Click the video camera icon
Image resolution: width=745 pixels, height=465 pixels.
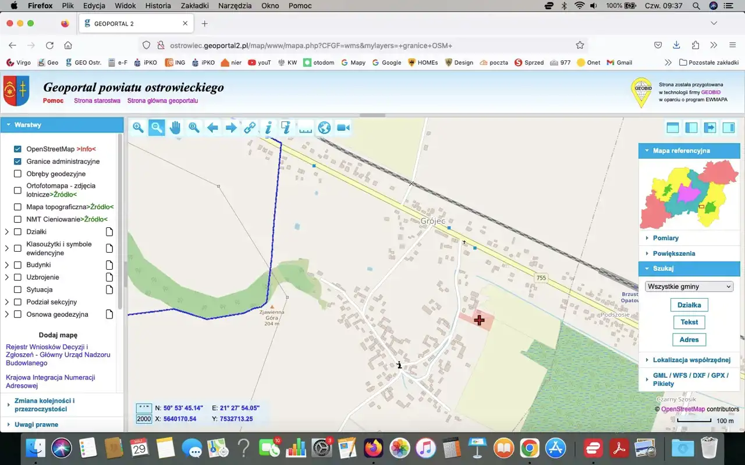coord(343,128)
